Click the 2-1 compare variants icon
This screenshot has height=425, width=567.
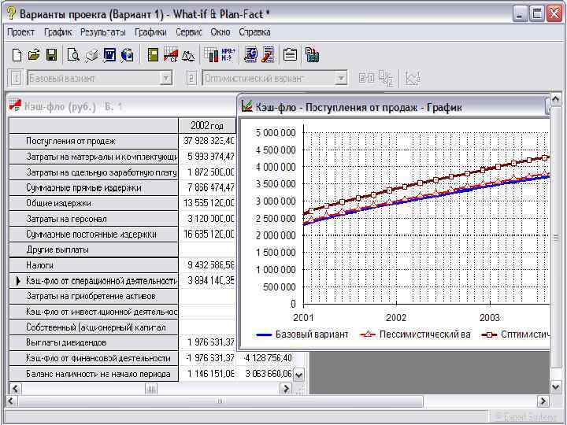(366, 77)
